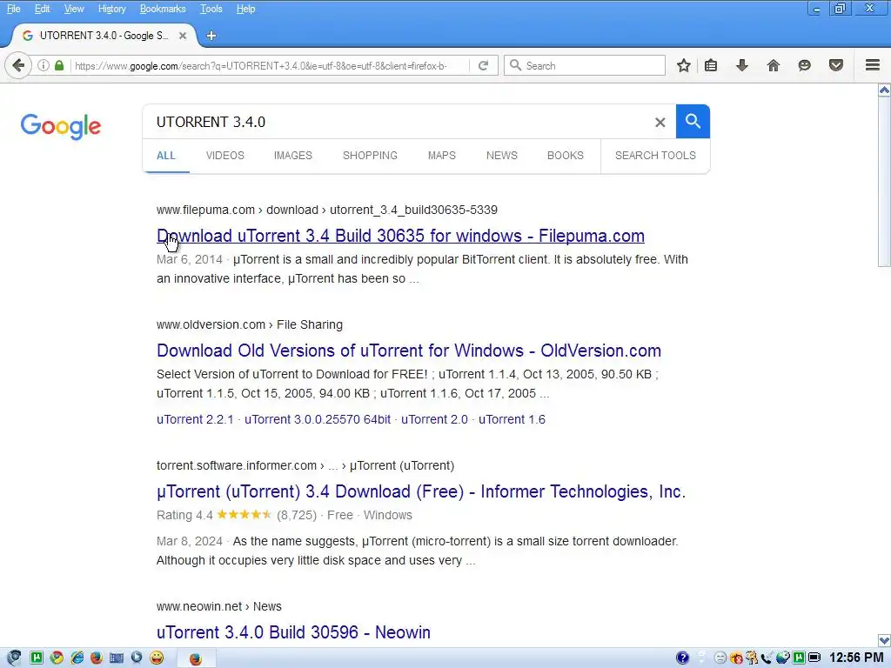Switch to the BOOKS tab
Image resolution: width=891 pixels, height=668 pixels.
(566, 156)
